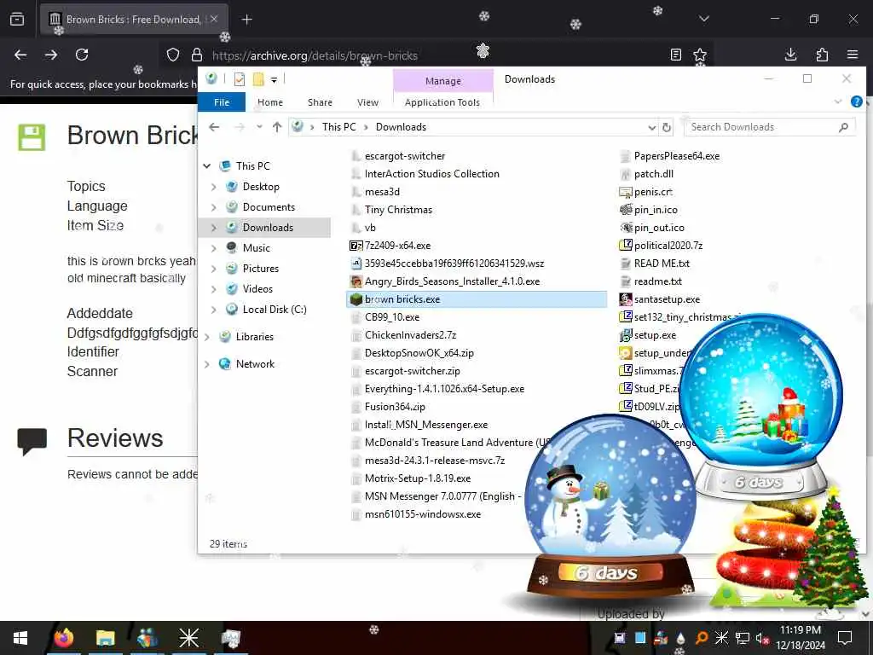Select Pictures in navigation pane
The height and width of the screenshot is (655, 873).
pos(261,269)
